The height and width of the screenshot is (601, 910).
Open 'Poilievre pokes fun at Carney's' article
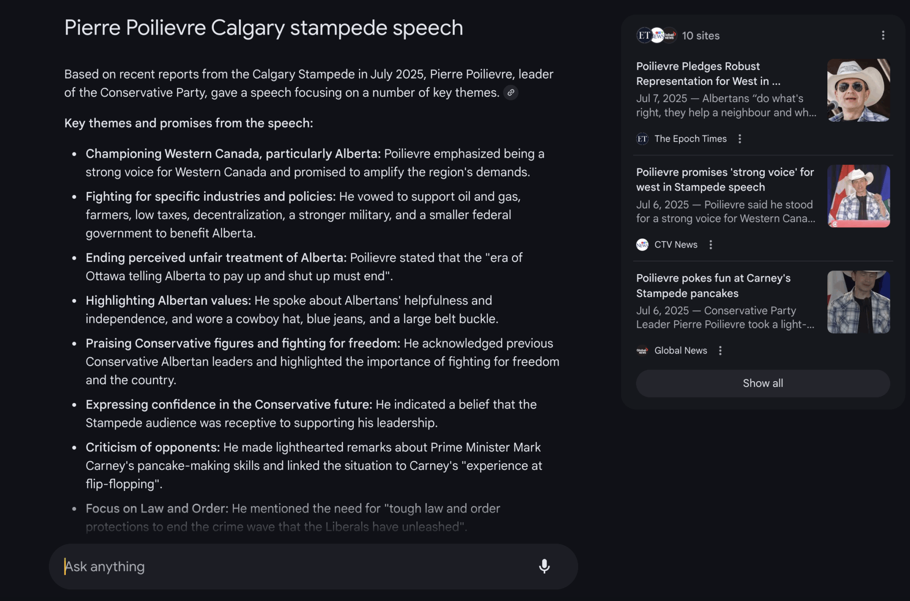pyautogui.click(x=713, y=286)
